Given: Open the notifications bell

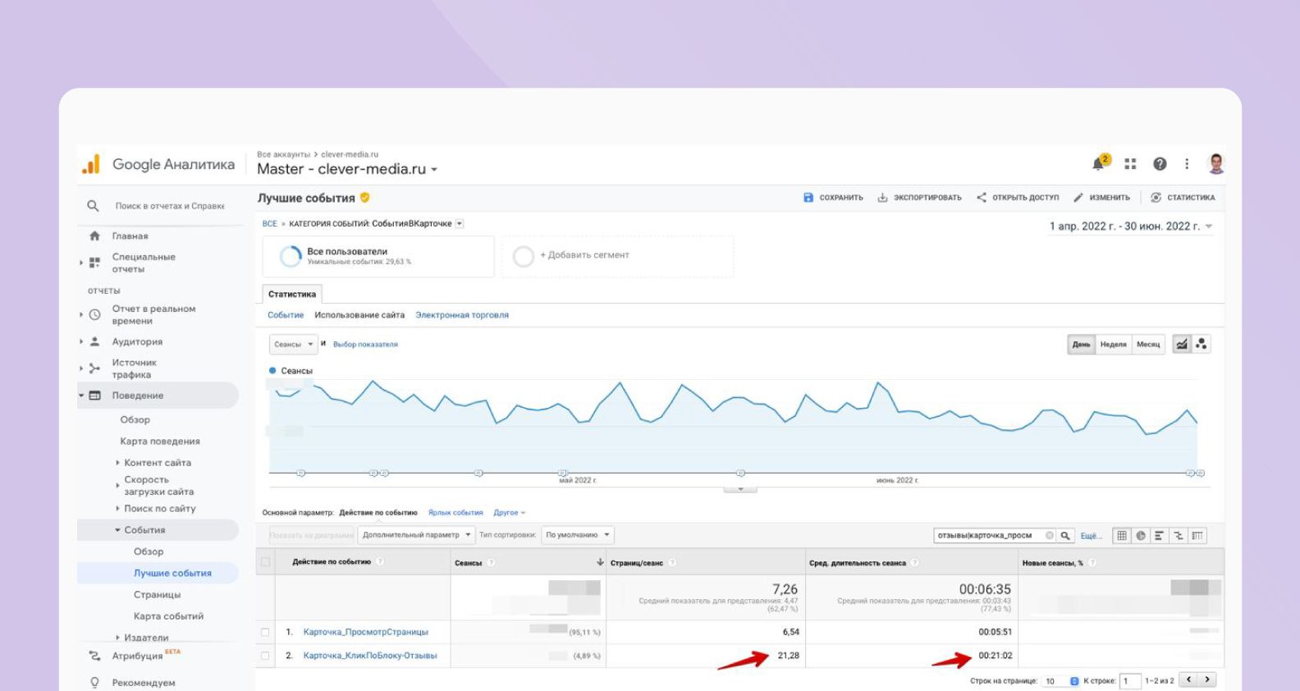Looking at the screenshot, I should pos(1098,164).
